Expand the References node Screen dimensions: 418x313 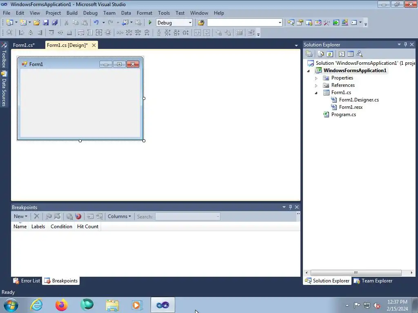tap(316, 86)
